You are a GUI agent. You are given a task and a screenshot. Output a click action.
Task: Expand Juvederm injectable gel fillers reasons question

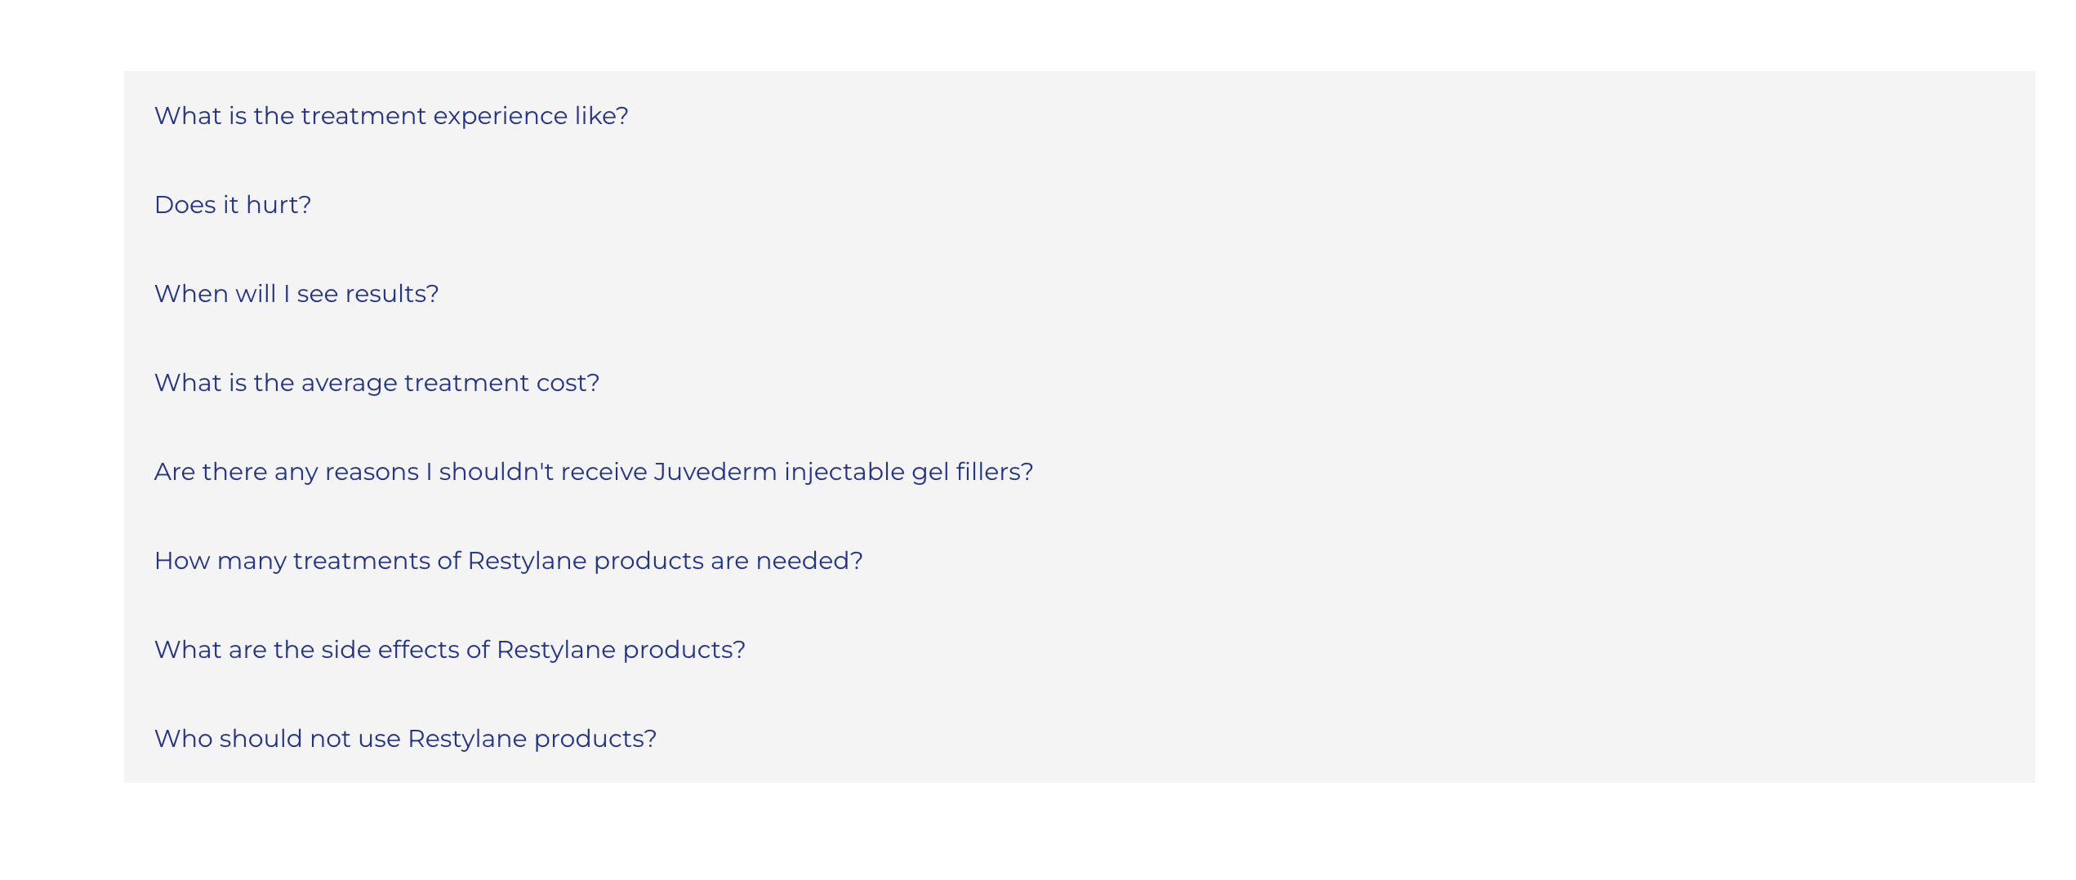click(594, 472)
